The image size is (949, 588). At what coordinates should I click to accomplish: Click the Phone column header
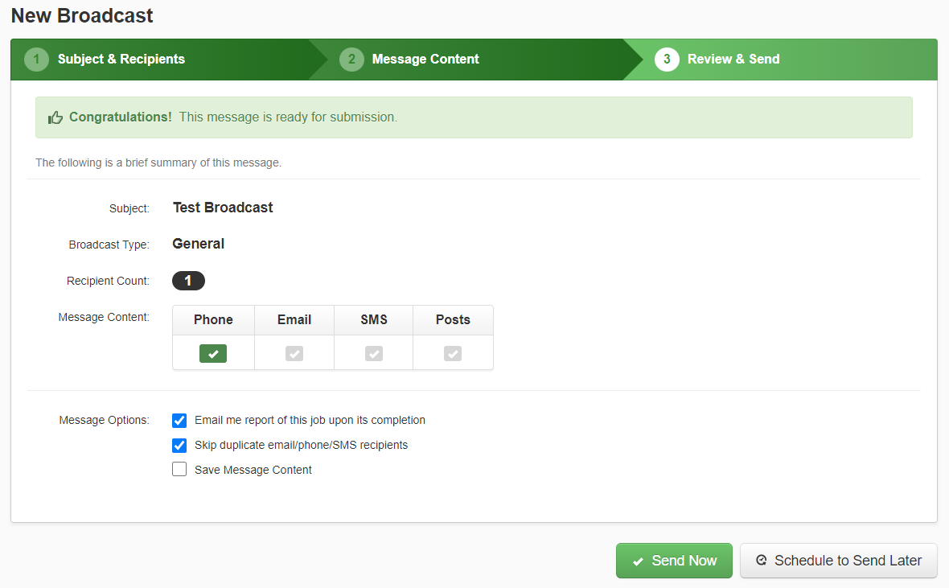[212, 319]
